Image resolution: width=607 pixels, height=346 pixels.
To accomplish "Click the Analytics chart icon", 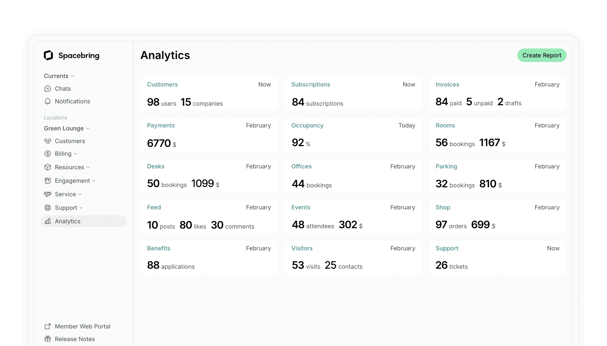I will 48,221.
